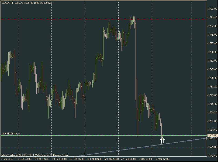The image size is (218, 162).
Task: Click the 27 Feb 08:00 time label
Action: point(129,159)
